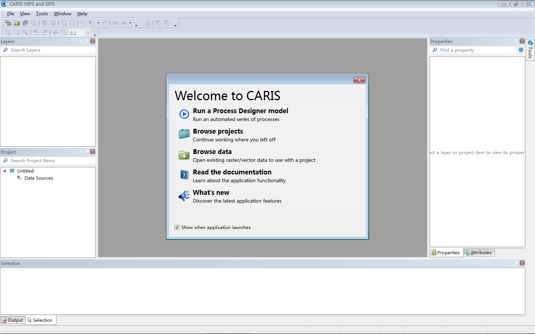Screen dimensions: 535x334
Task: Decrease the 0.2 value with down stepper
Action: (x=88, y=35)
